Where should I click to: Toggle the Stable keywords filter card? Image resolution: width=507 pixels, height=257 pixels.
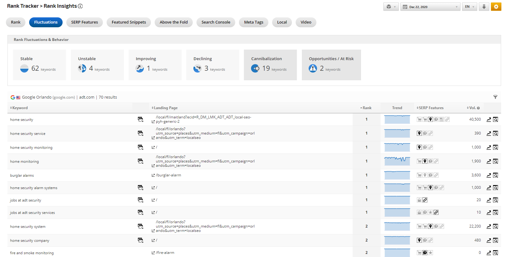pyautogui.click(x=39, y=65)
